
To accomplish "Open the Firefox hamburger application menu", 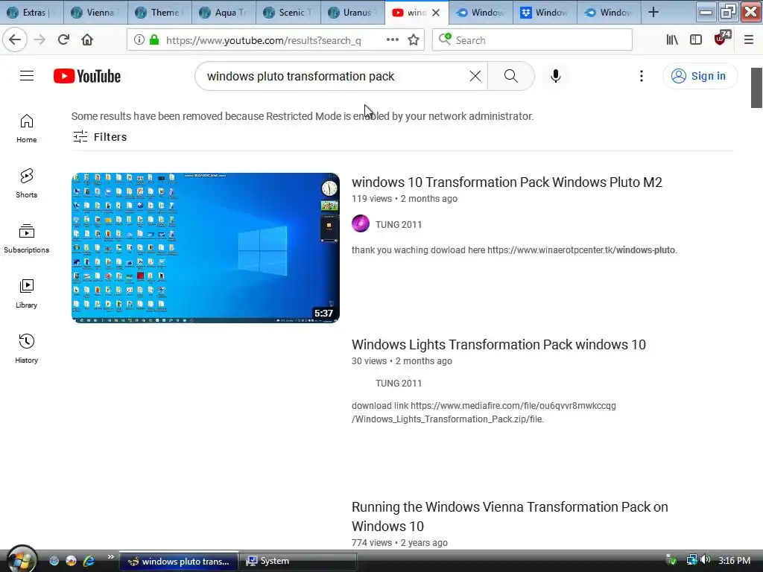I will tap(748, 40).
